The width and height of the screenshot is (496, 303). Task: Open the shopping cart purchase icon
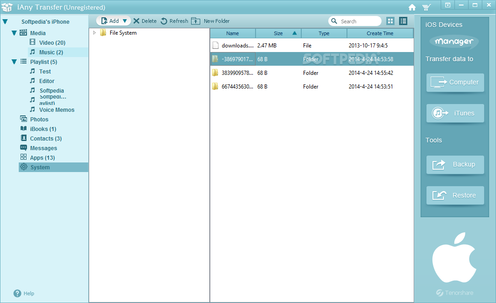coord(427,7)
